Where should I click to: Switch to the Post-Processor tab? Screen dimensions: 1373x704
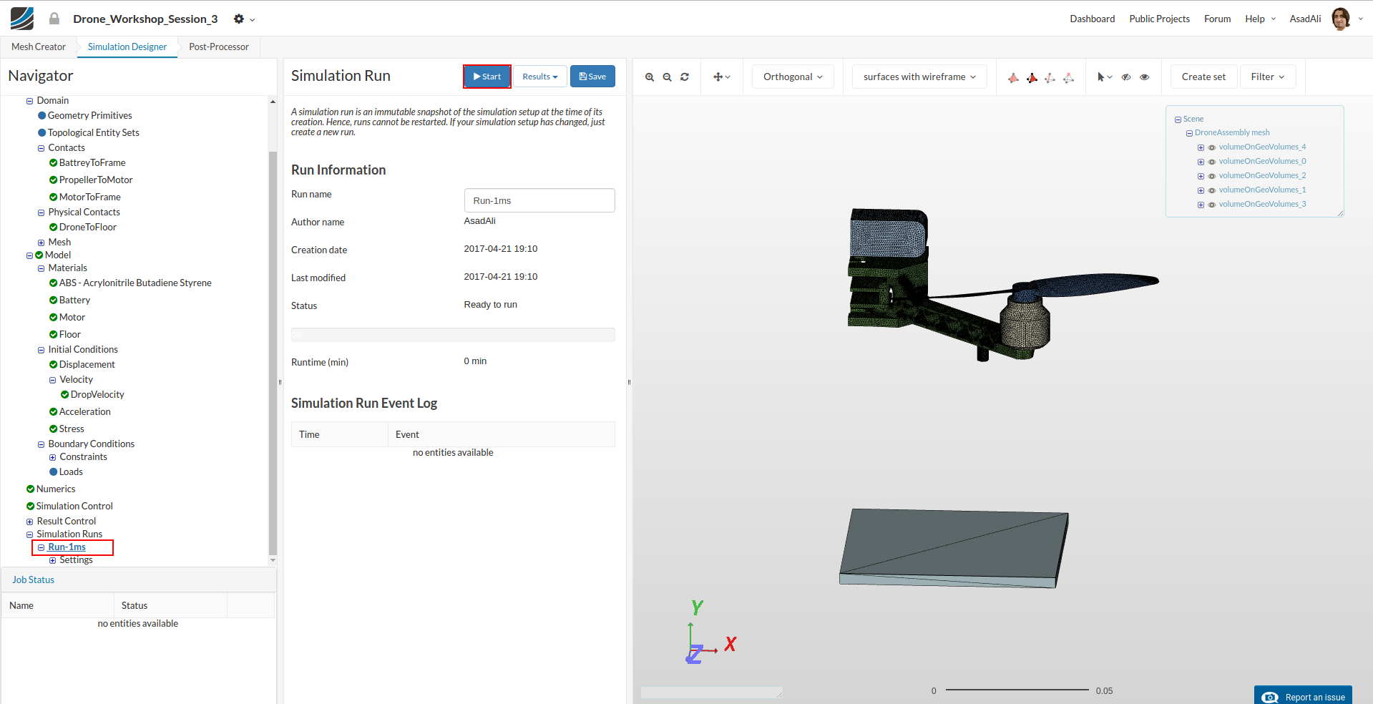click(219, 47)
